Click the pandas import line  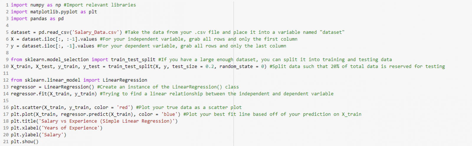pyautogui.click(x=37, y=19)
